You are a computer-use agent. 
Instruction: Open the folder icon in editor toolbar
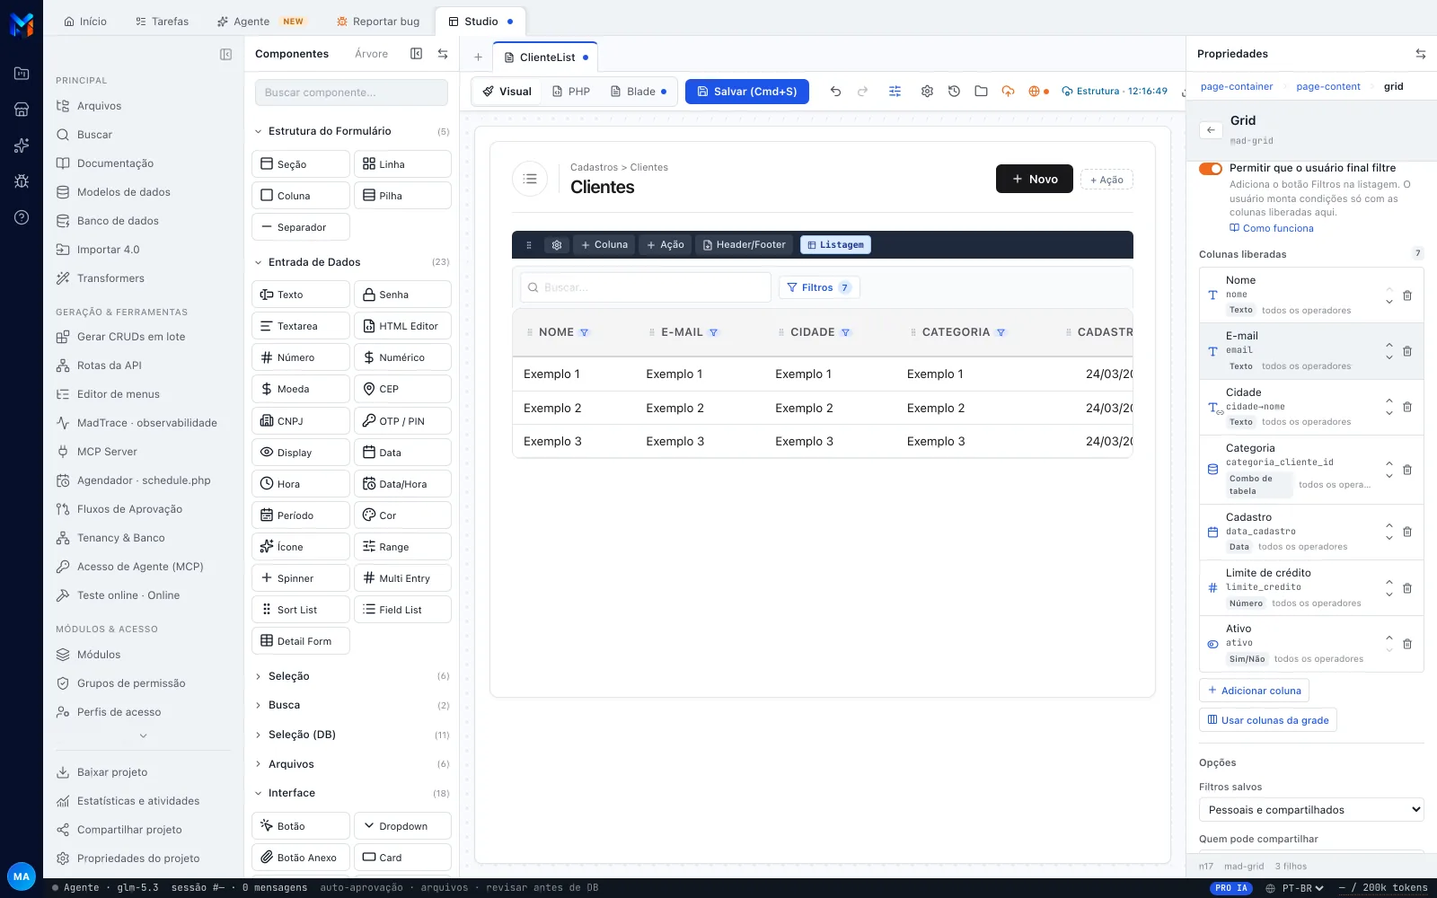(x=981, y=92)
